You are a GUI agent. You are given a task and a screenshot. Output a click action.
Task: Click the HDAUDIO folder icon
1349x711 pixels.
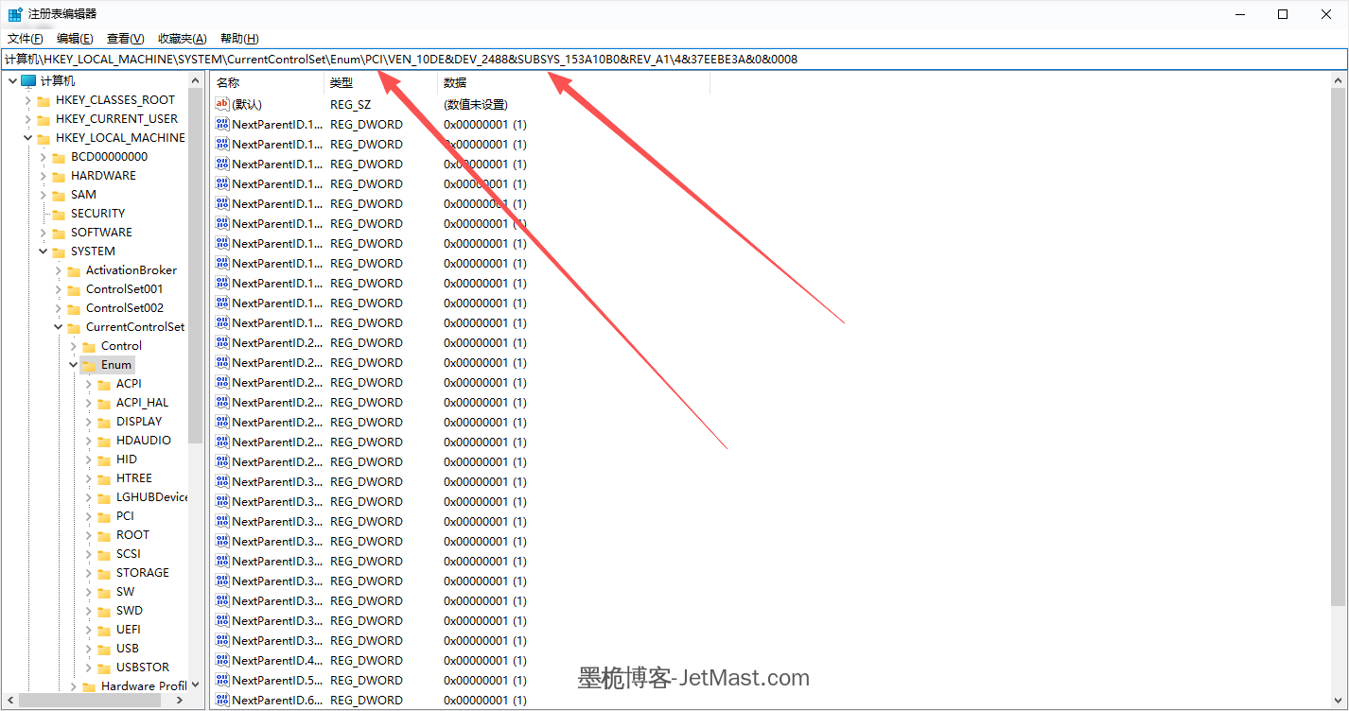tap(104, 441)
